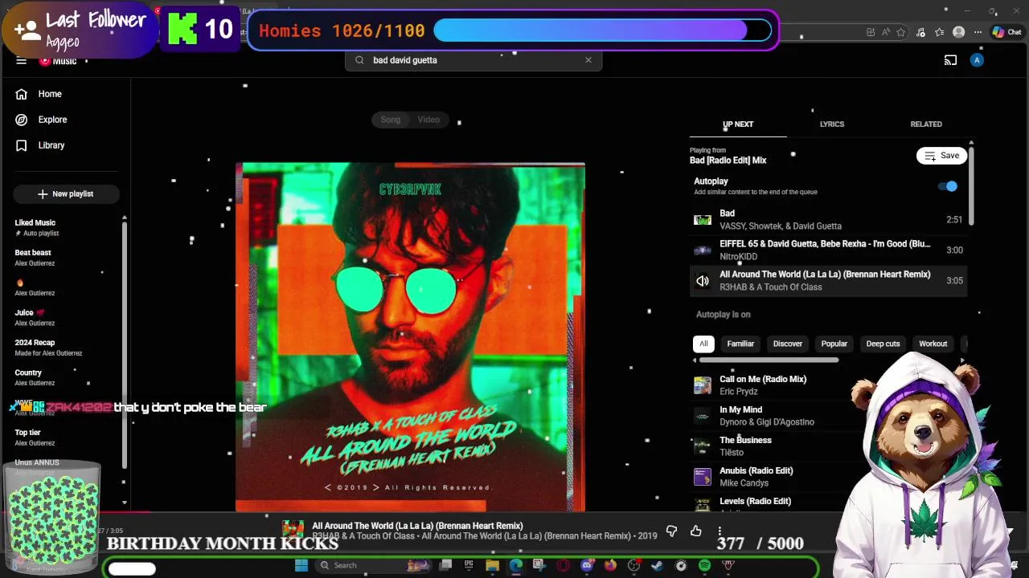Open Top tier playlist
Viewport: 1029px width, 578px height.
(x=66, y=438)
